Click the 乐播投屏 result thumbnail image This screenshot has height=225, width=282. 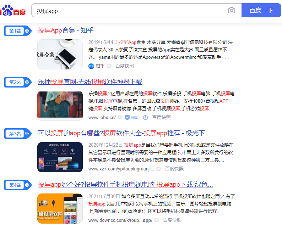pos(60,106)
